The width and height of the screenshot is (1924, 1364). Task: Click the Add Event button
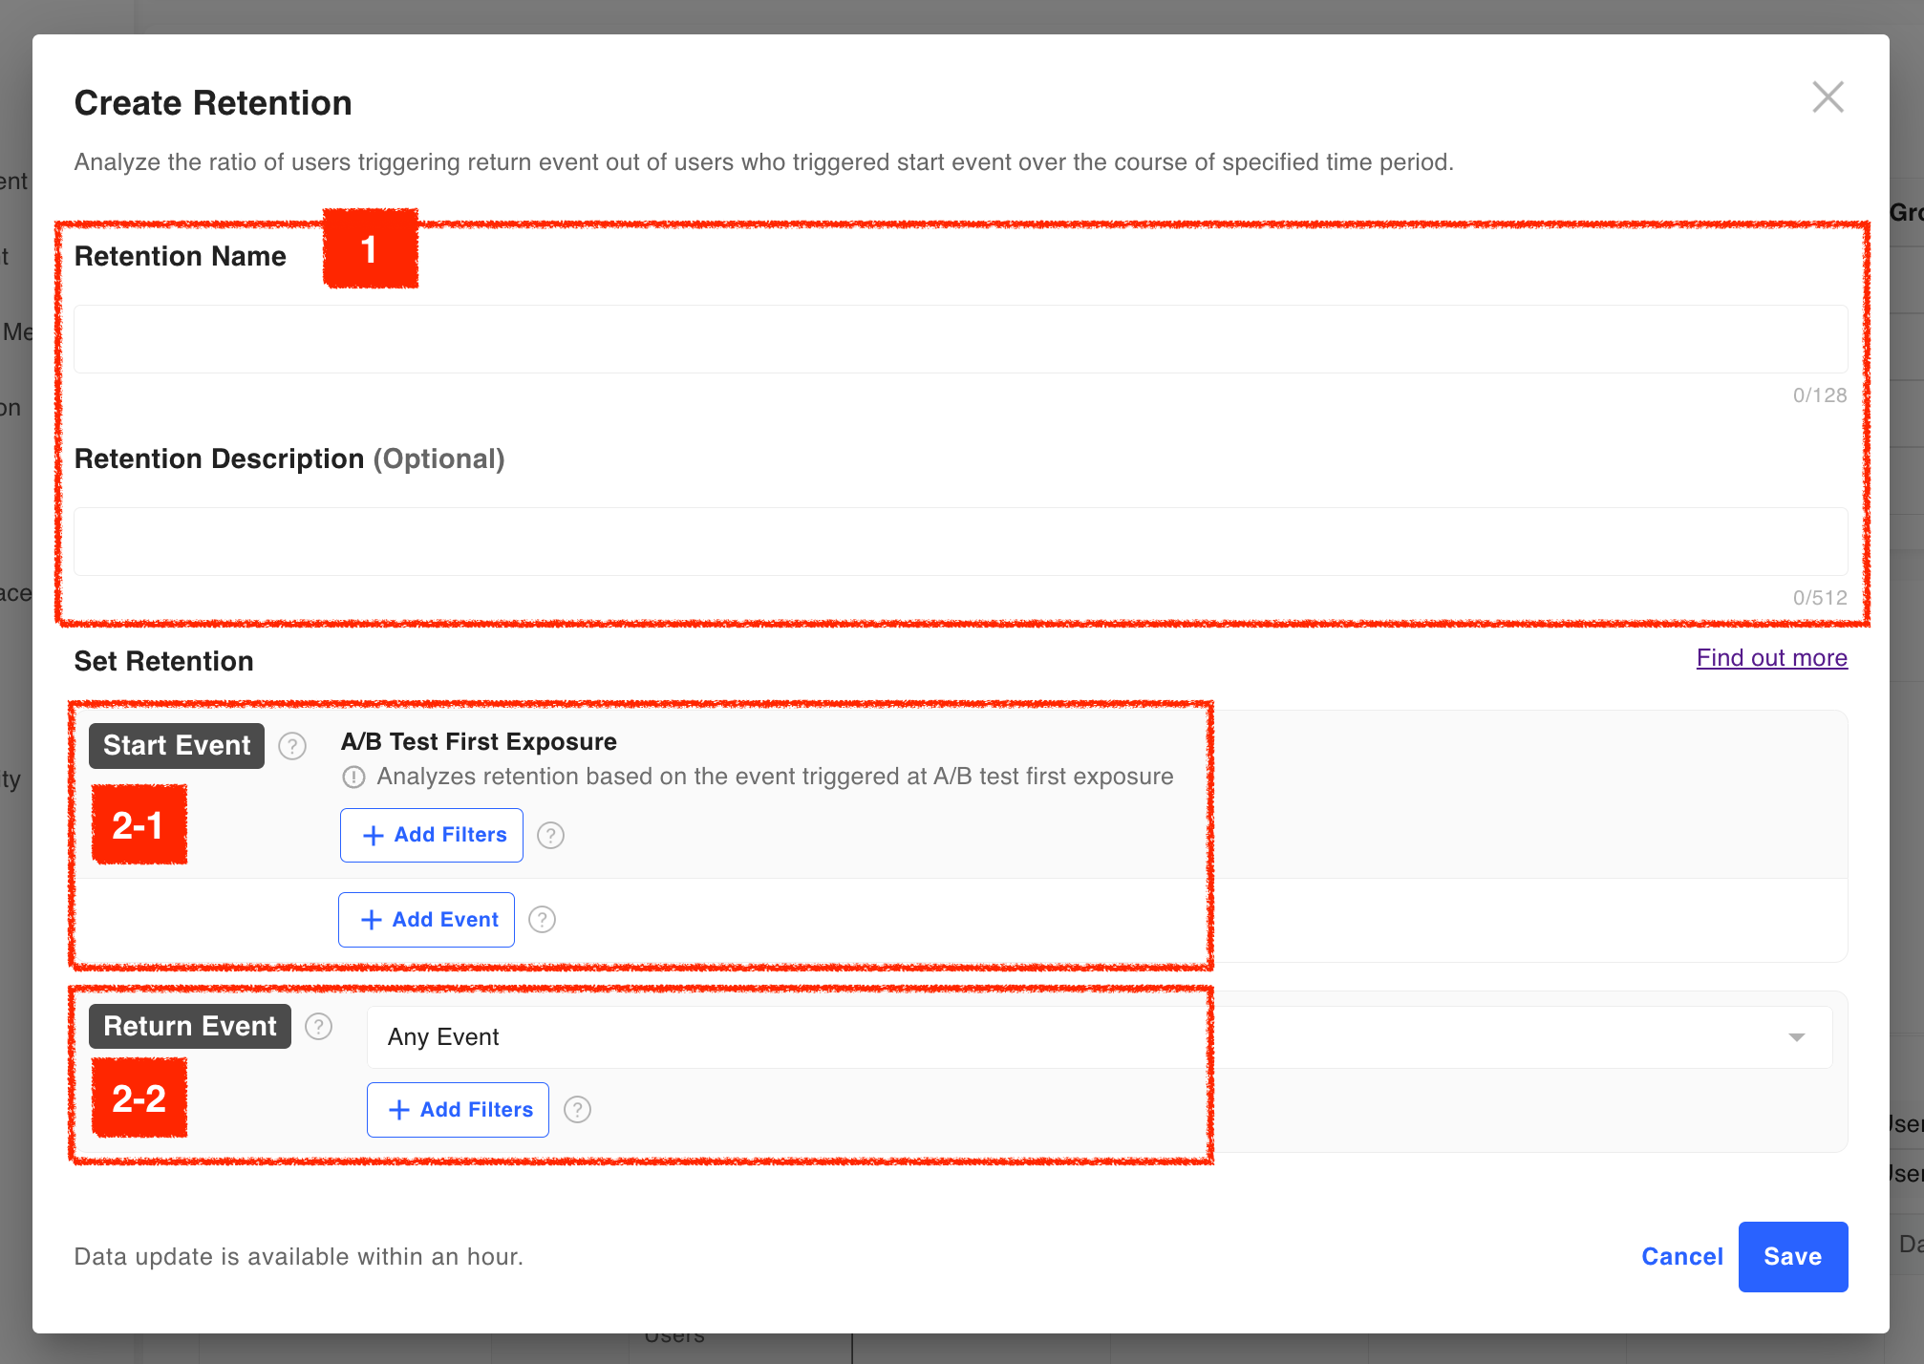tap(426, 920)
